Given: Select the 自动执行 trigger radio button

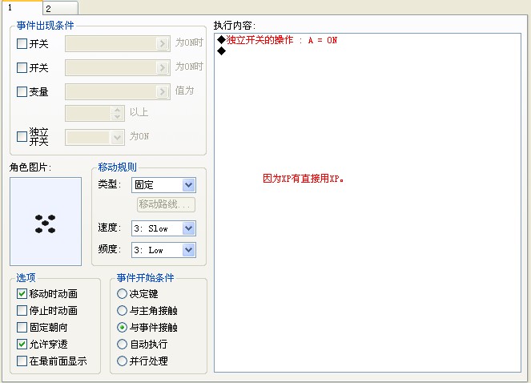Looking at the screenshot, I should [122, 345].
